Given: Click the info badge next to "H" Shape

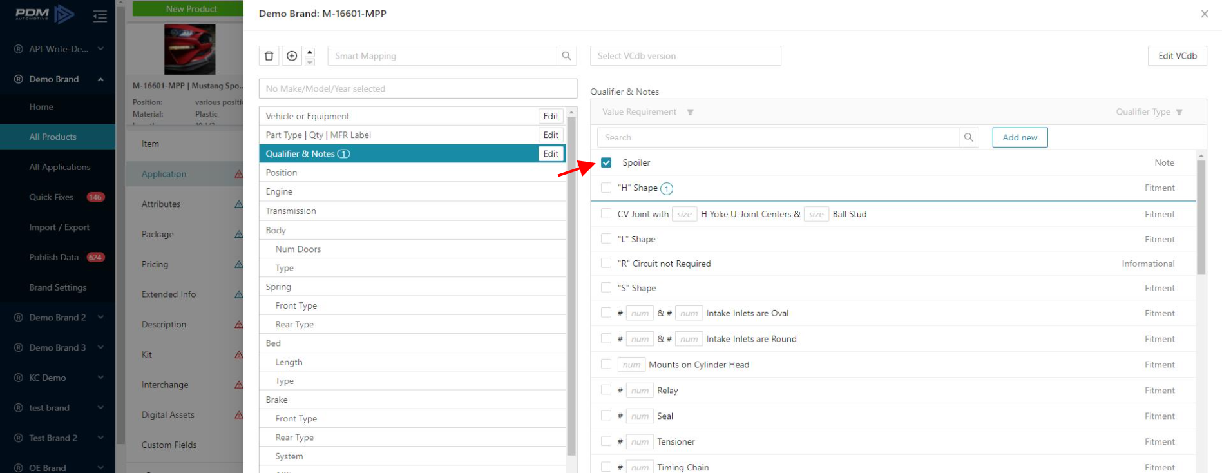Looking at the screenshot, I should [667, 189].
